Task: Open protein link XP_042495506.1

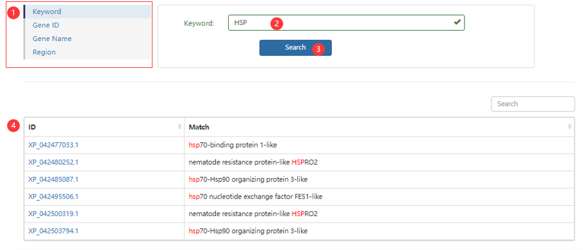Action: (x=53, y=196)
